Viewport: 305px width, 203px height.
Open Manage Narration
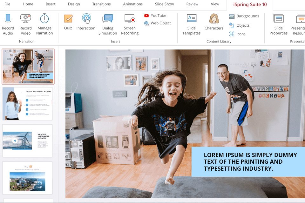[44, 24]
